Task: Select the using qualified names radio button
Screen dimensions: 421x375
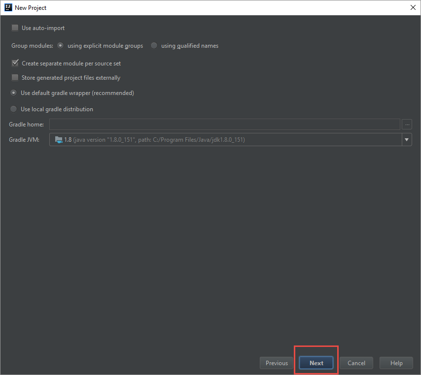Action: tap(153, 45)
